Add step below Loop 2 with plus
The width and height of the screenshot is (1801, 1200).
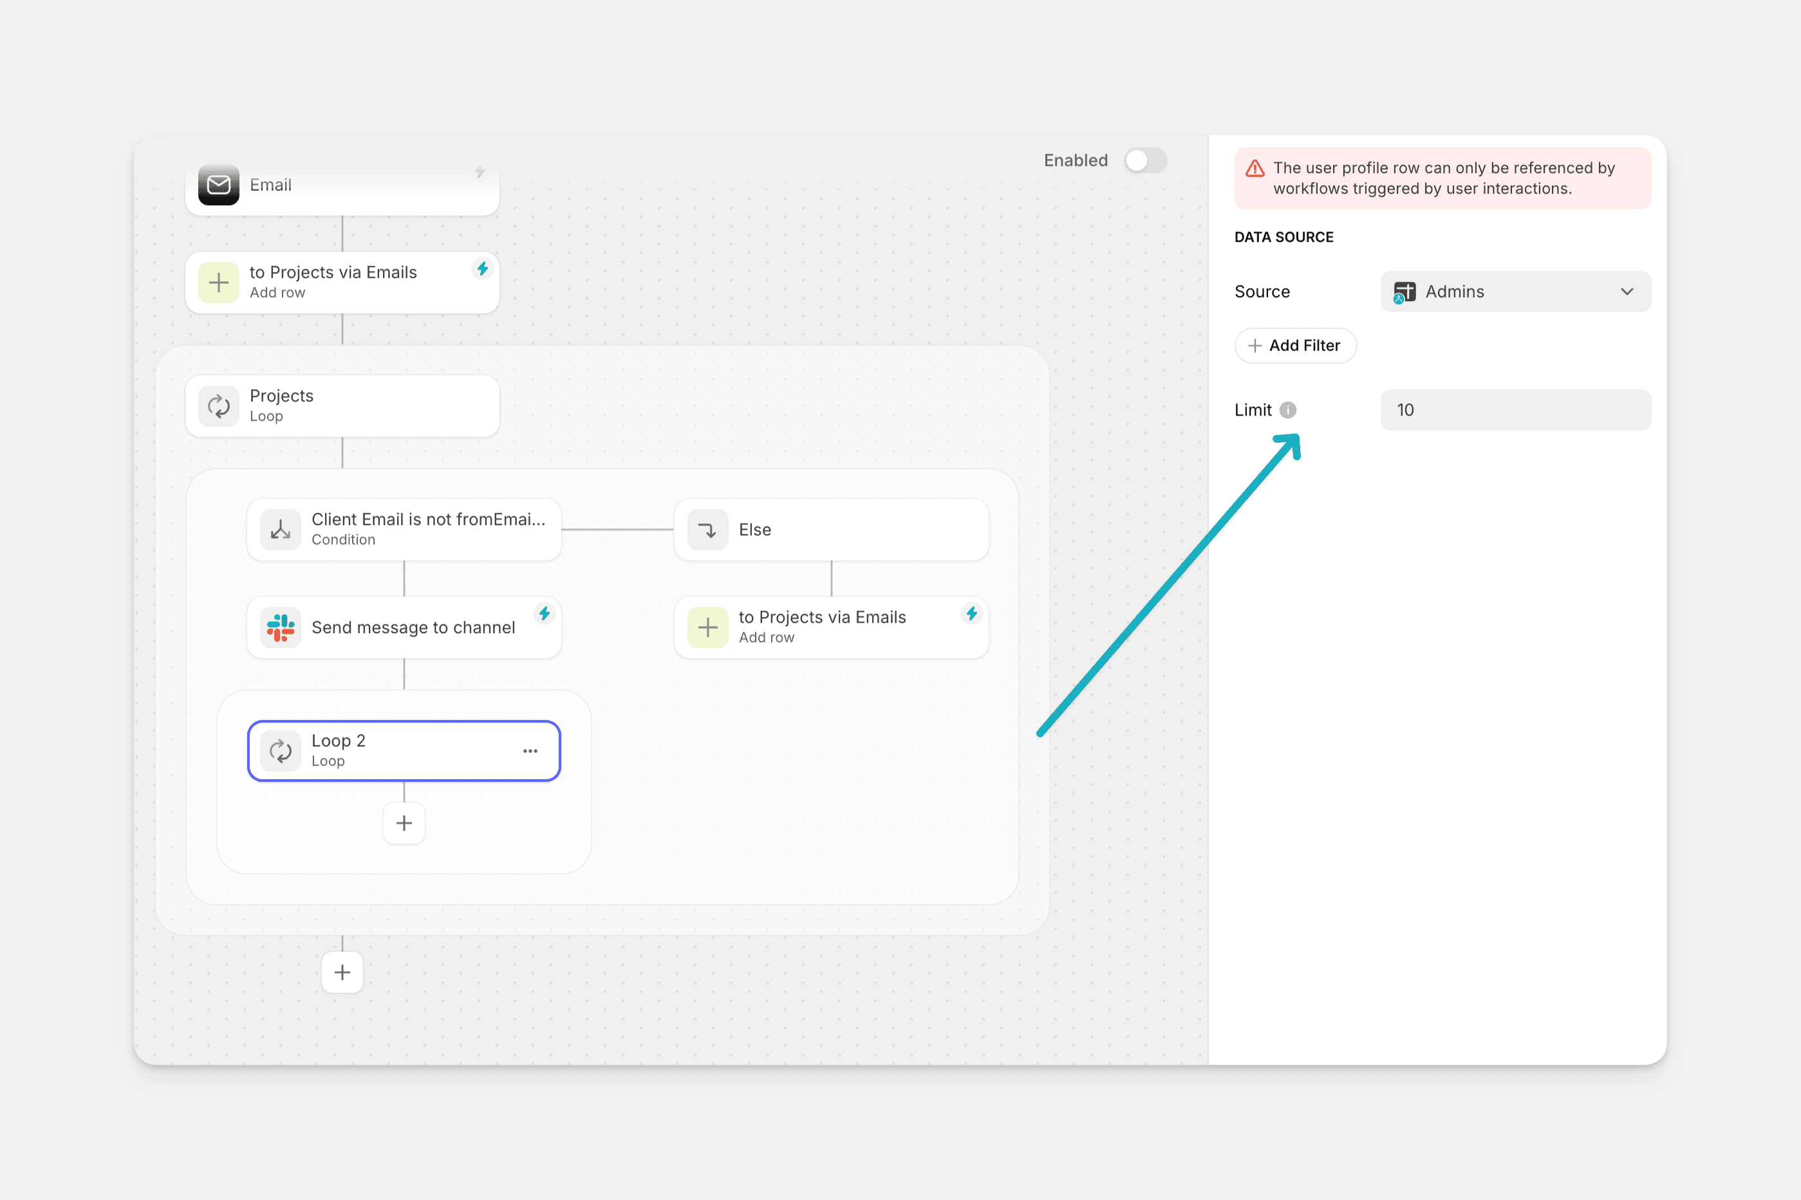(x=404, y=823)
